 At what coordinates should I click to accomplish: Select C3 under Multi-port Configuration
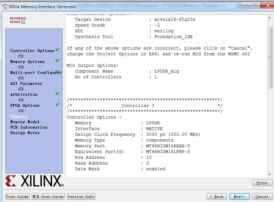pyautogui.click(x=21, y=78)
